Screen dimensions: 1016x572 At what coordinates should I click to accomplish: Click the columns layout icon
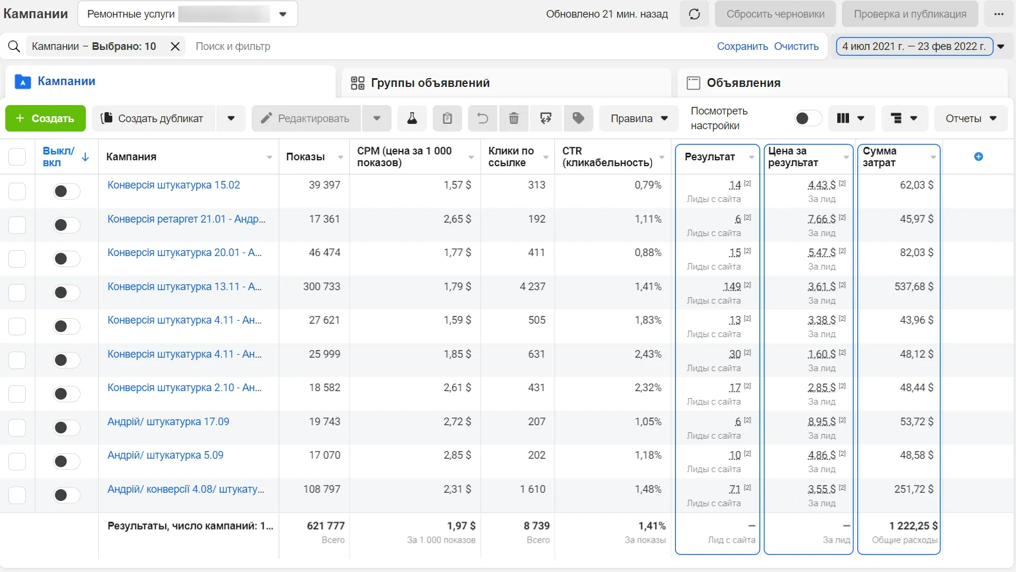[843, 119]
